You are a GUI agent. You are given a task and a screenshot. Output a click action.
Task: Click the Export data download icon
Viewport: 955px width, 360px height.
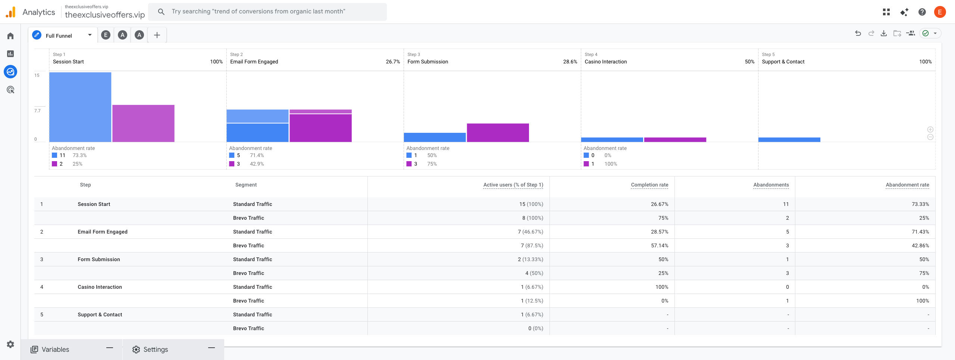[x=884, y=33]
